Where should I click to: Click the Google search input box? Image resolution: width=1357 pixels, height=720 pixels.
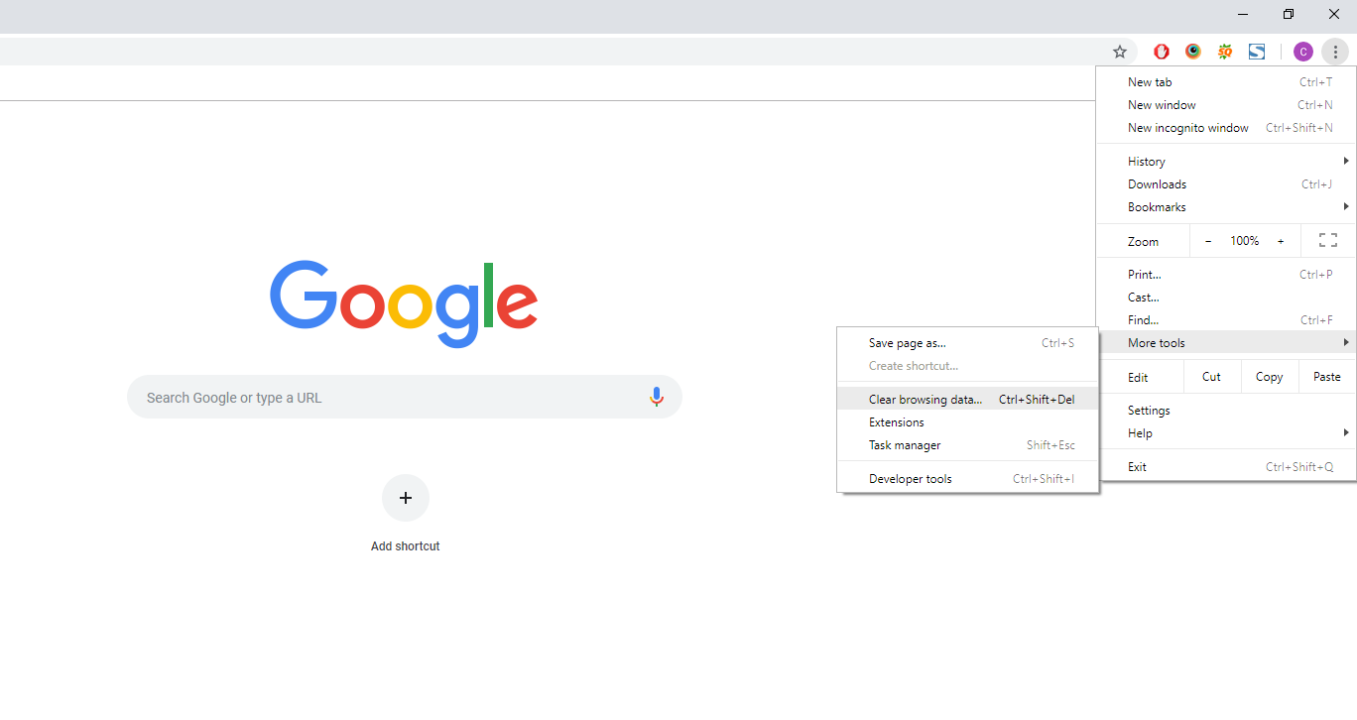405,397
